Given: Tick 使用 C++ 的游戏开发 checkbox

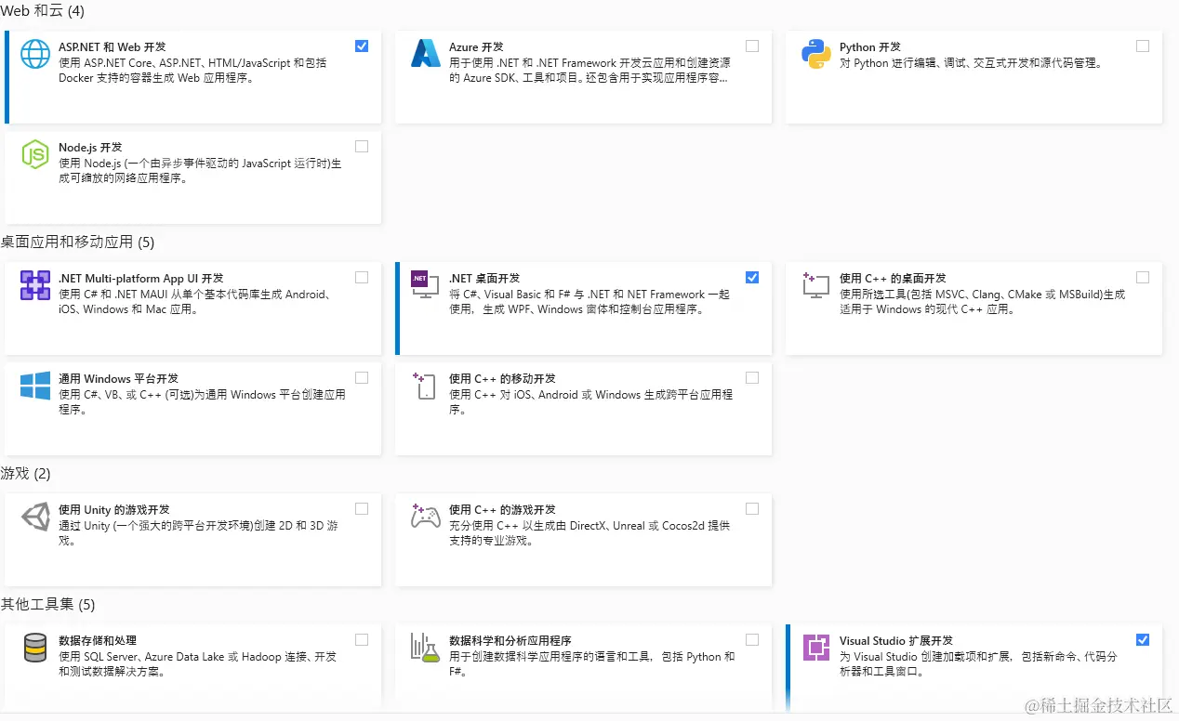Looking at the screenshot, I should [x=752, y=508].
